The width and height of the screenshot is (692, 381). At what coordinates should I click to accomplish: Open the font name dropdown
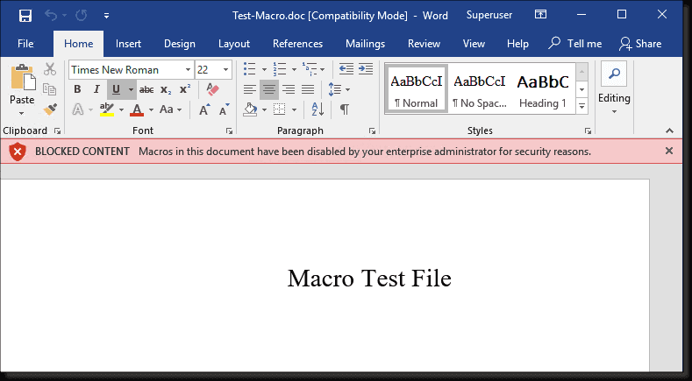click(x=188, y=70)
